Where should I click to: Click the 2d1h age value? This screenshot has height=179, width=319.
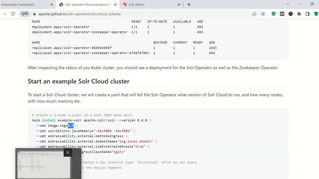pyautogui.click(x=213, y=48)
